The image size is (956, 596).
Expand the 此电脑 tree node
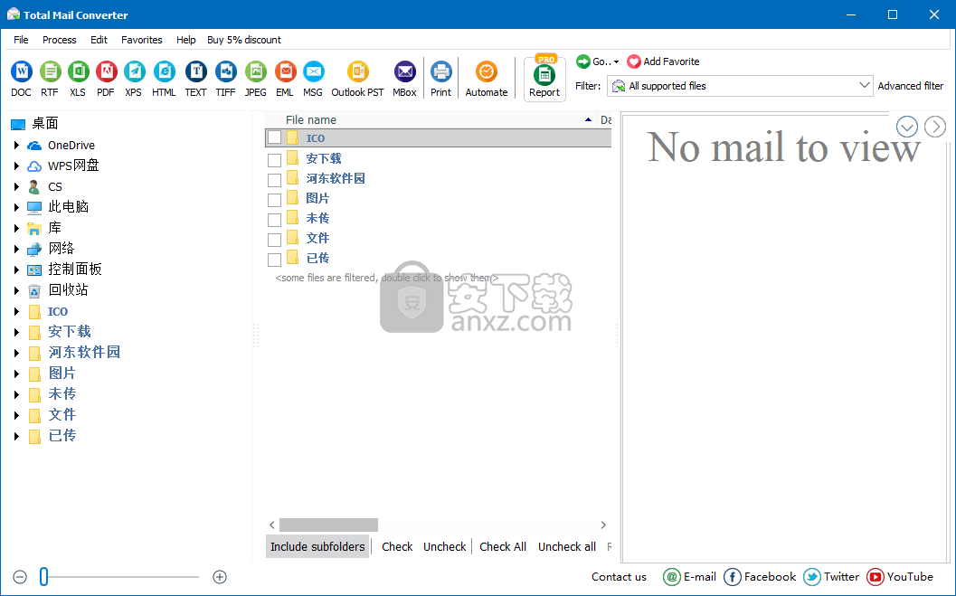(16, 207)
